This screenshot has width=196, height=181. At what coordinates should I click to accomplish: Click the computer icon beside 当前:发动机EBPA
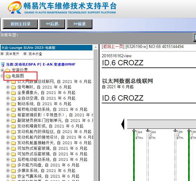click(2, 64)
